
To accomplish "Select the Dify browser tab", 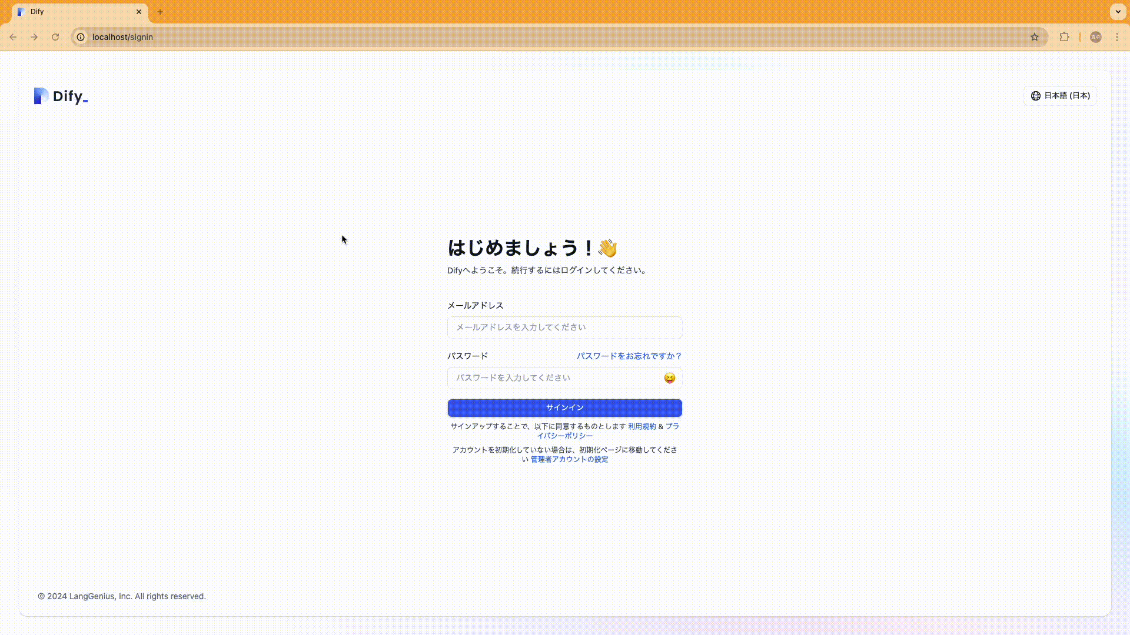I will 79,12.
